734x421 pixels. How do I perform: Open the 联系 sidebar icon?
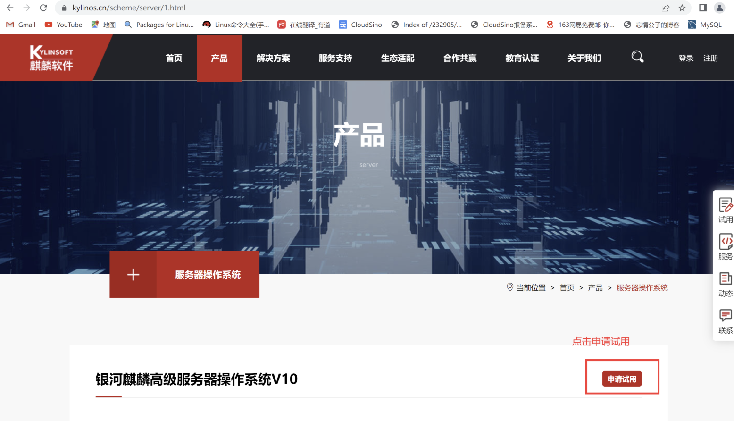[x=726, y=321]
